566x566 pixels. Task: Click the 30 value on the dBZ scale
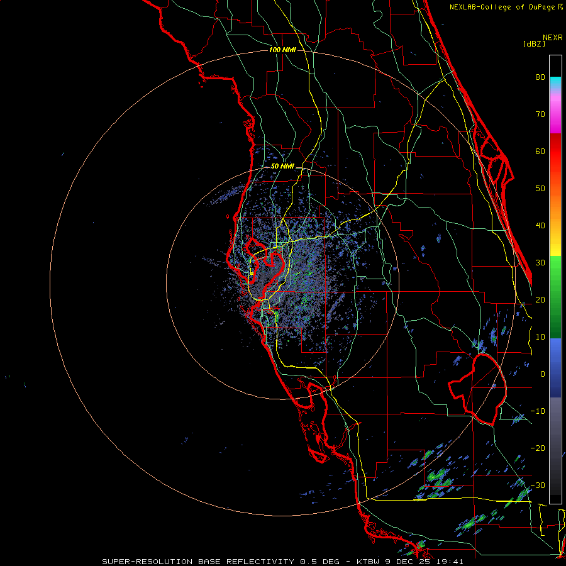[540, 262]
